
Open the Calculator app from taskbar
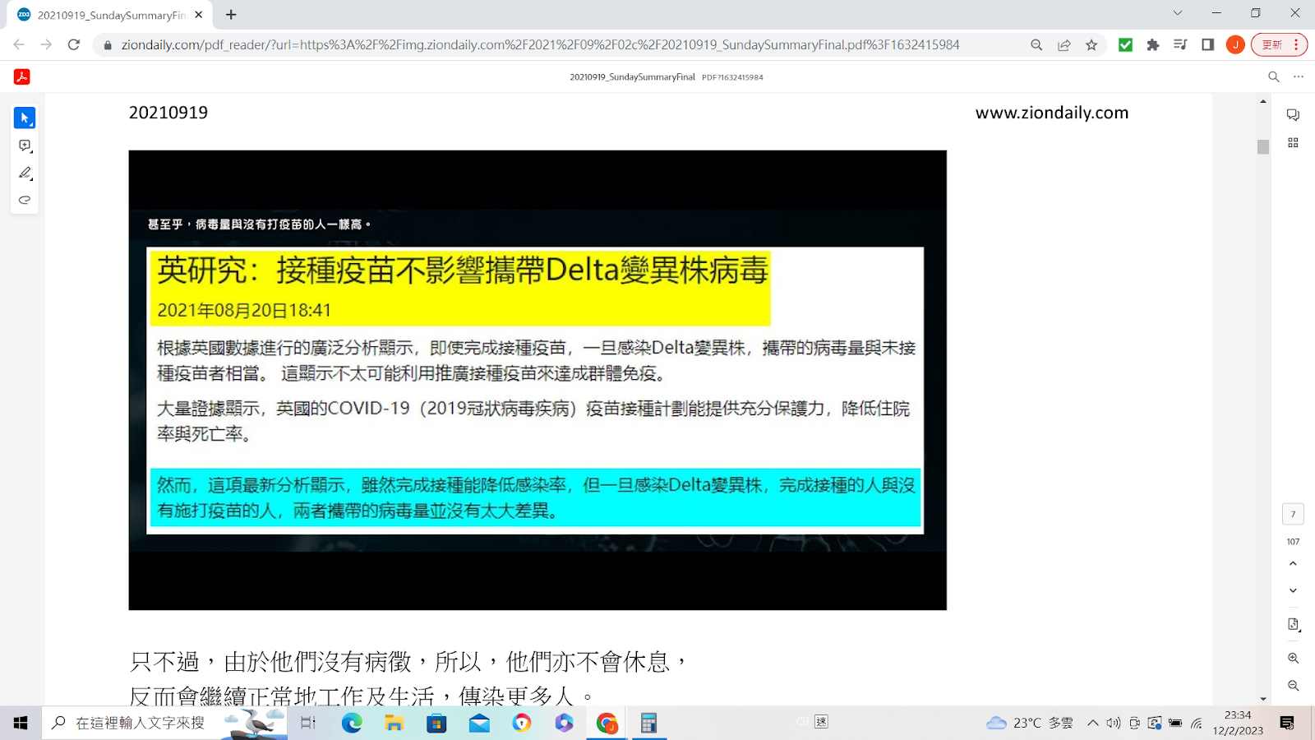tap(648, 723)
